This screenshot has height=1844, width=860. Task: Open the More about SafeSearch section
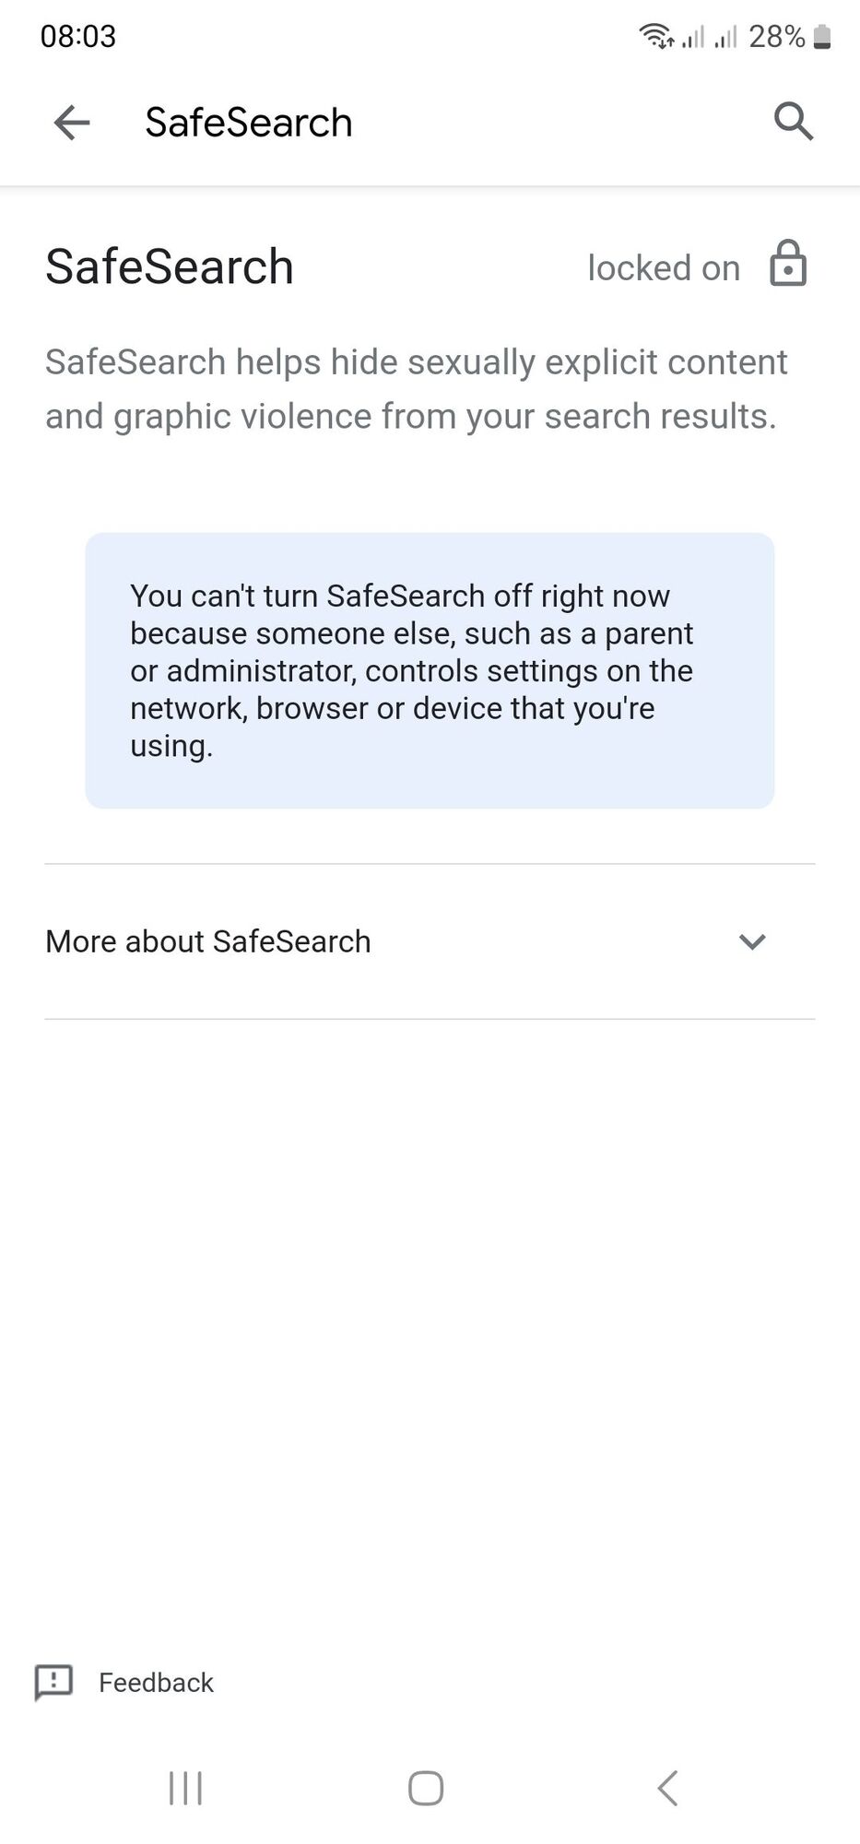click(430, 941)
